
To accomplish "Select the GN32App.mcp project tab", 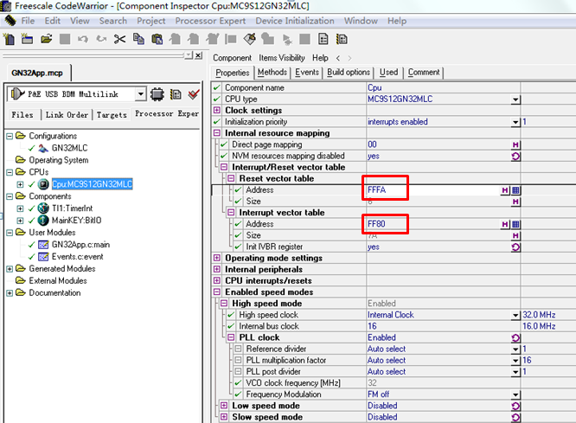I will [37, 73].
